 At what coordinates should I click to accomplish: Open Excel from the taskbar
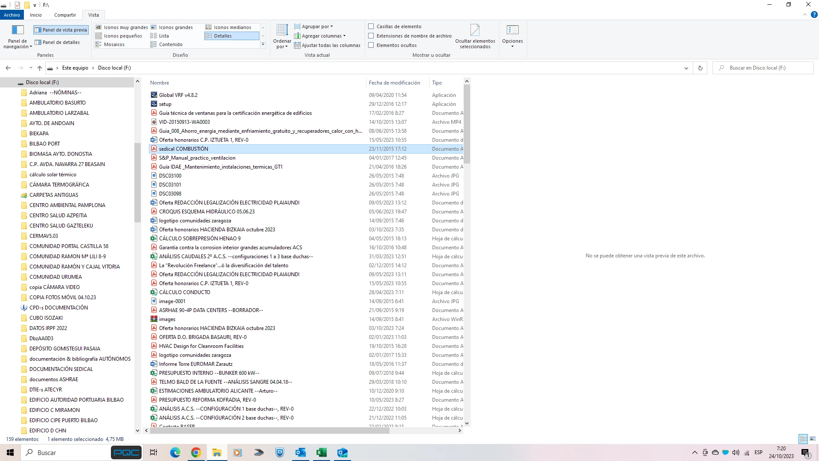pyautogui.click(x=321, y=452)
